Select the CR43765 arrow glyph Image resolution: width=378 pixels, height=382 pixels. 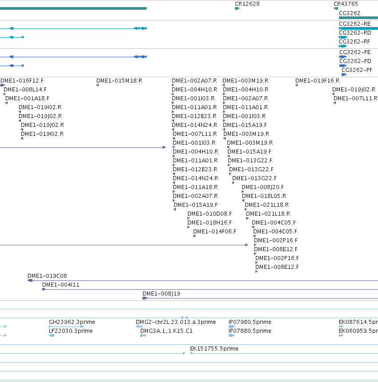click(336, 8)
